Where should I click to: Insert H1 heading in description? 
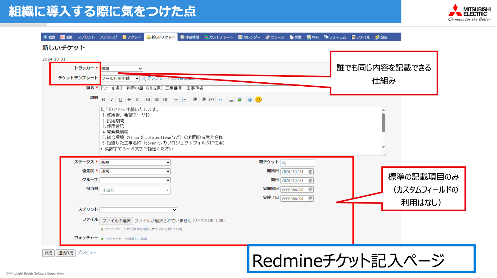148,99
